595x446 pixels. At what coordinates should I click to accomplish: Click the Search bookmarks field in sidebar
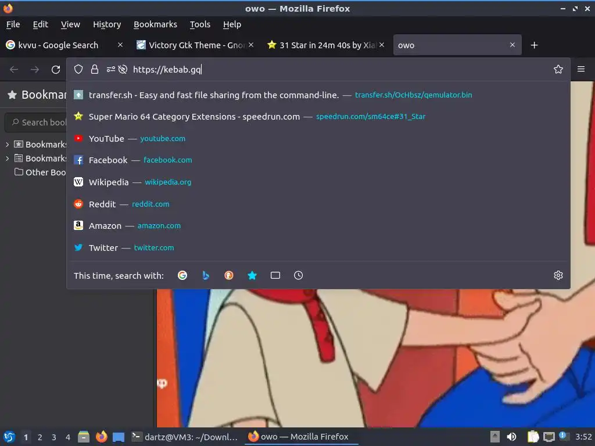coord(37,122)
